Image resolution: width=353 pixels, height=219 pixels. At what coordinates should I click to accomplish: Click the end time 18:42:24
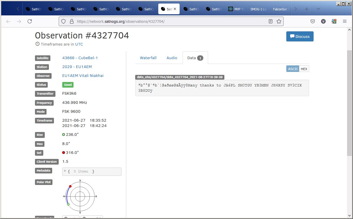point(98,126)
